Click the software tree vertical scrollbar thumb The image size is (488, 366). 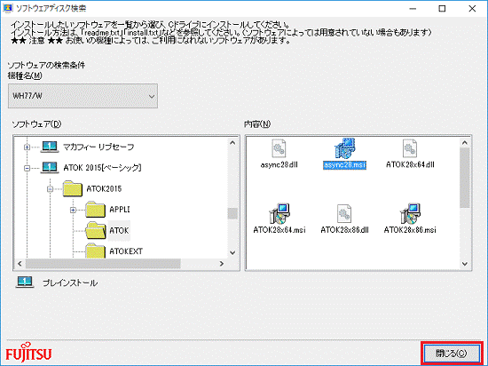click(x=232, y=213)
